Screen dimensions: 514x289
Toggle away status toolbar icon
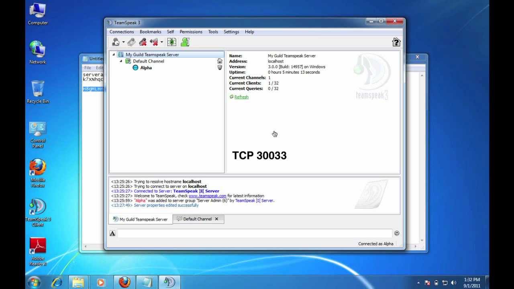point(116,42)
